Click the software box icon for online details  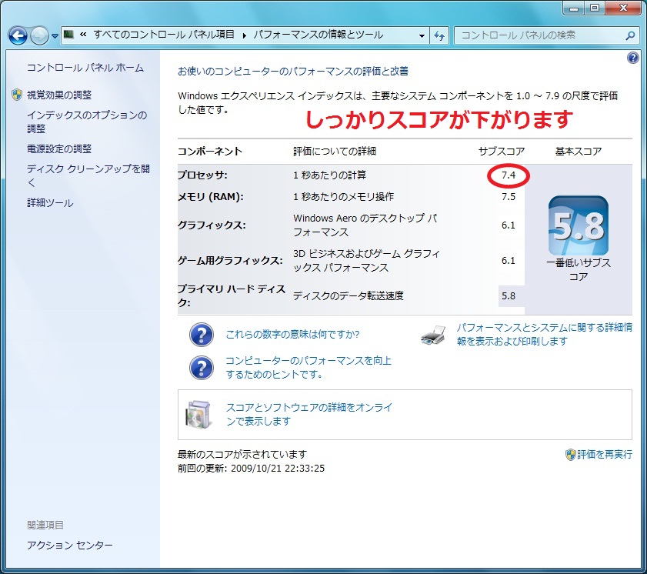click(x=198, y=414)
